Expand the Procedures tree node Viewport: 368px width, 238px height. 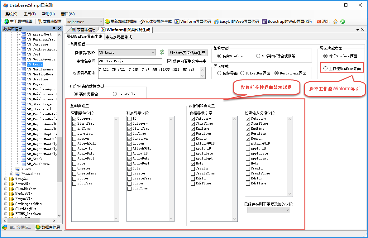(x=12, y=174)
